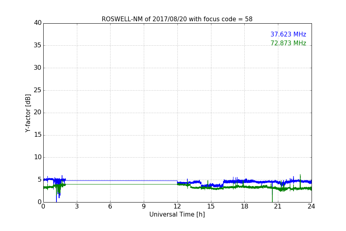Click the x-axis tick label 9

144,207
